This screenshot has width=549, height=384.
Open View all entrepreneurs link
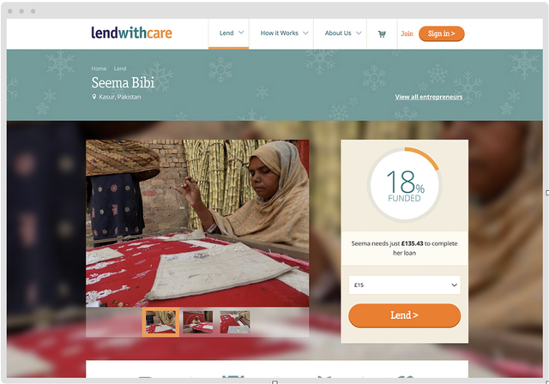click(429, 97)
